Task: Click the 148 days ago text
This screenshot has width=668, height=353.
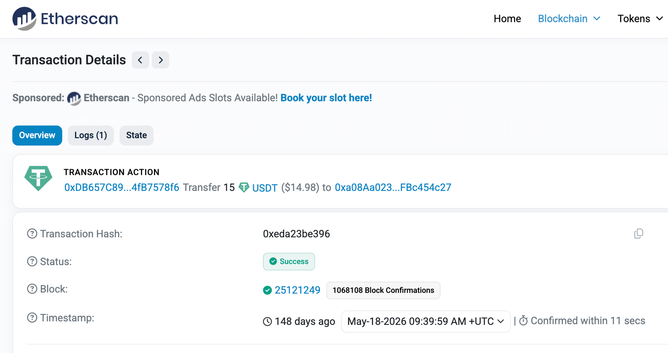Action: 305,321
